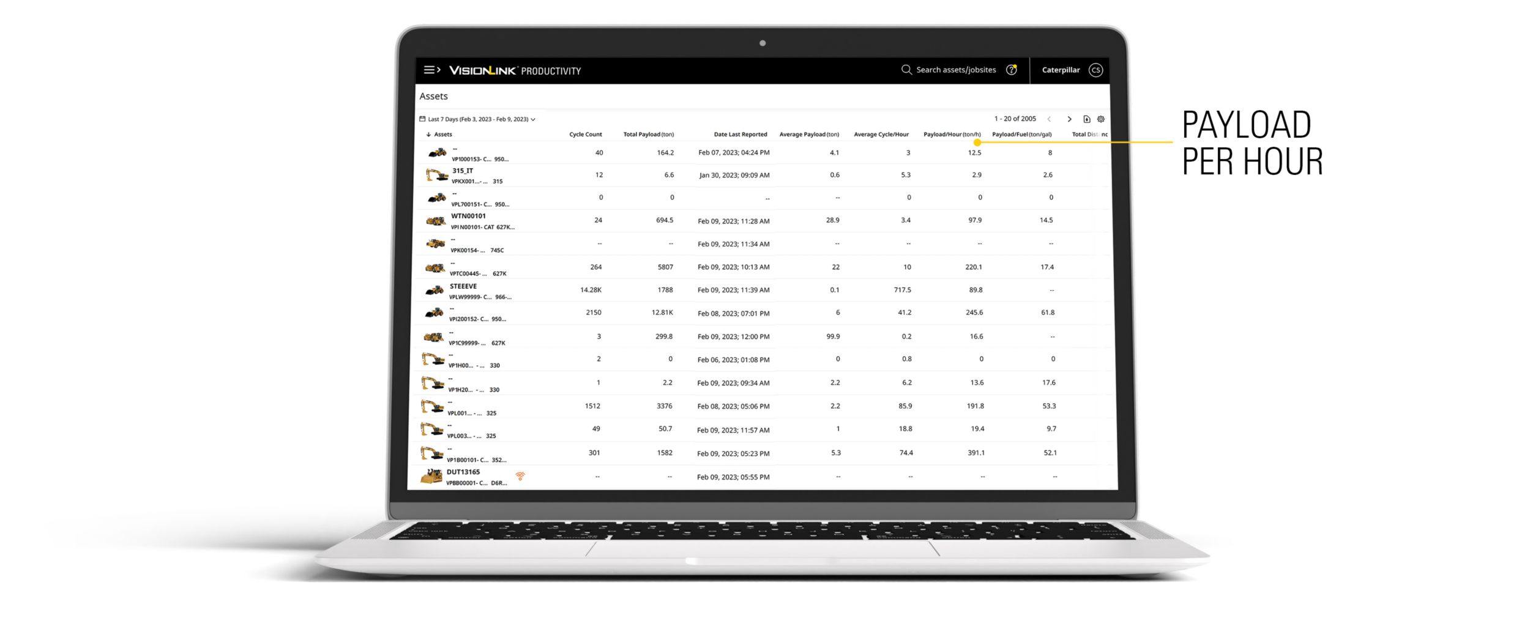The height and width of the screenshot is (618, 1530).
Task: Click the average cycle/hour value 717.5
Action: coord(903,290)
